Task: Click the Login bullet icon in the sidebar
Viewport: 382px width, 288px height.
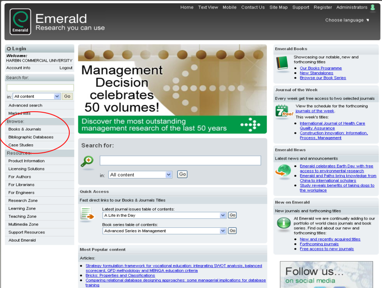Action: (x=9, y=49)
